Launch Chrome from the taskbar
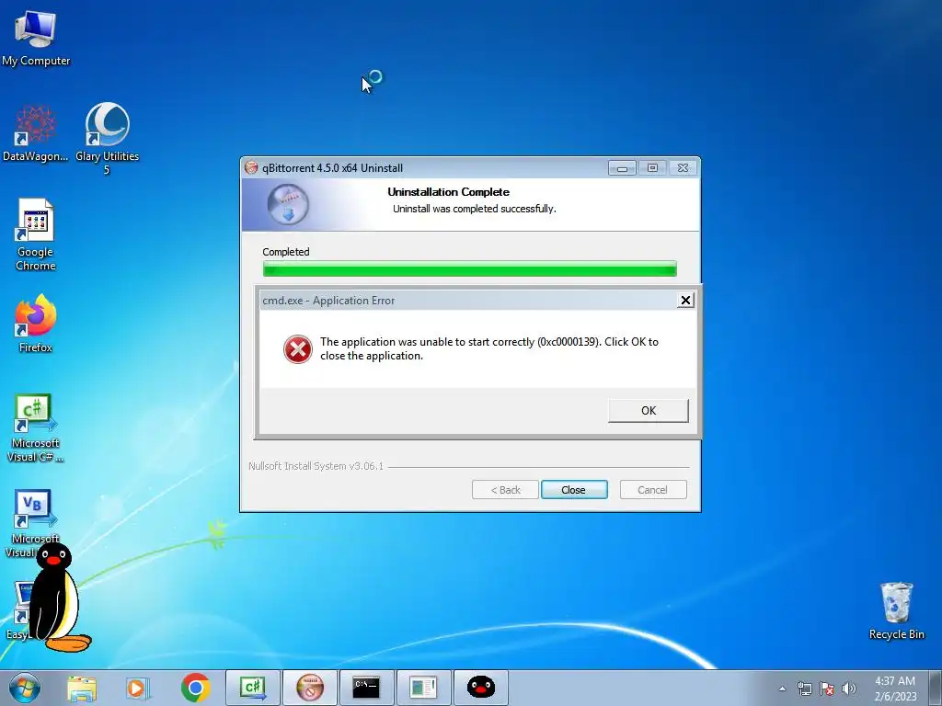Viewport: 942px width, 706px height. pyautogui.click(x=195, y=688)
